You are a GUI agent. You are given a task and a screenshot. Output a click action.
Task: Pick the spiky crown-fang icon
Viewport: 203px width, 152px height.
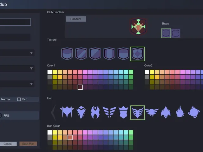67,112
